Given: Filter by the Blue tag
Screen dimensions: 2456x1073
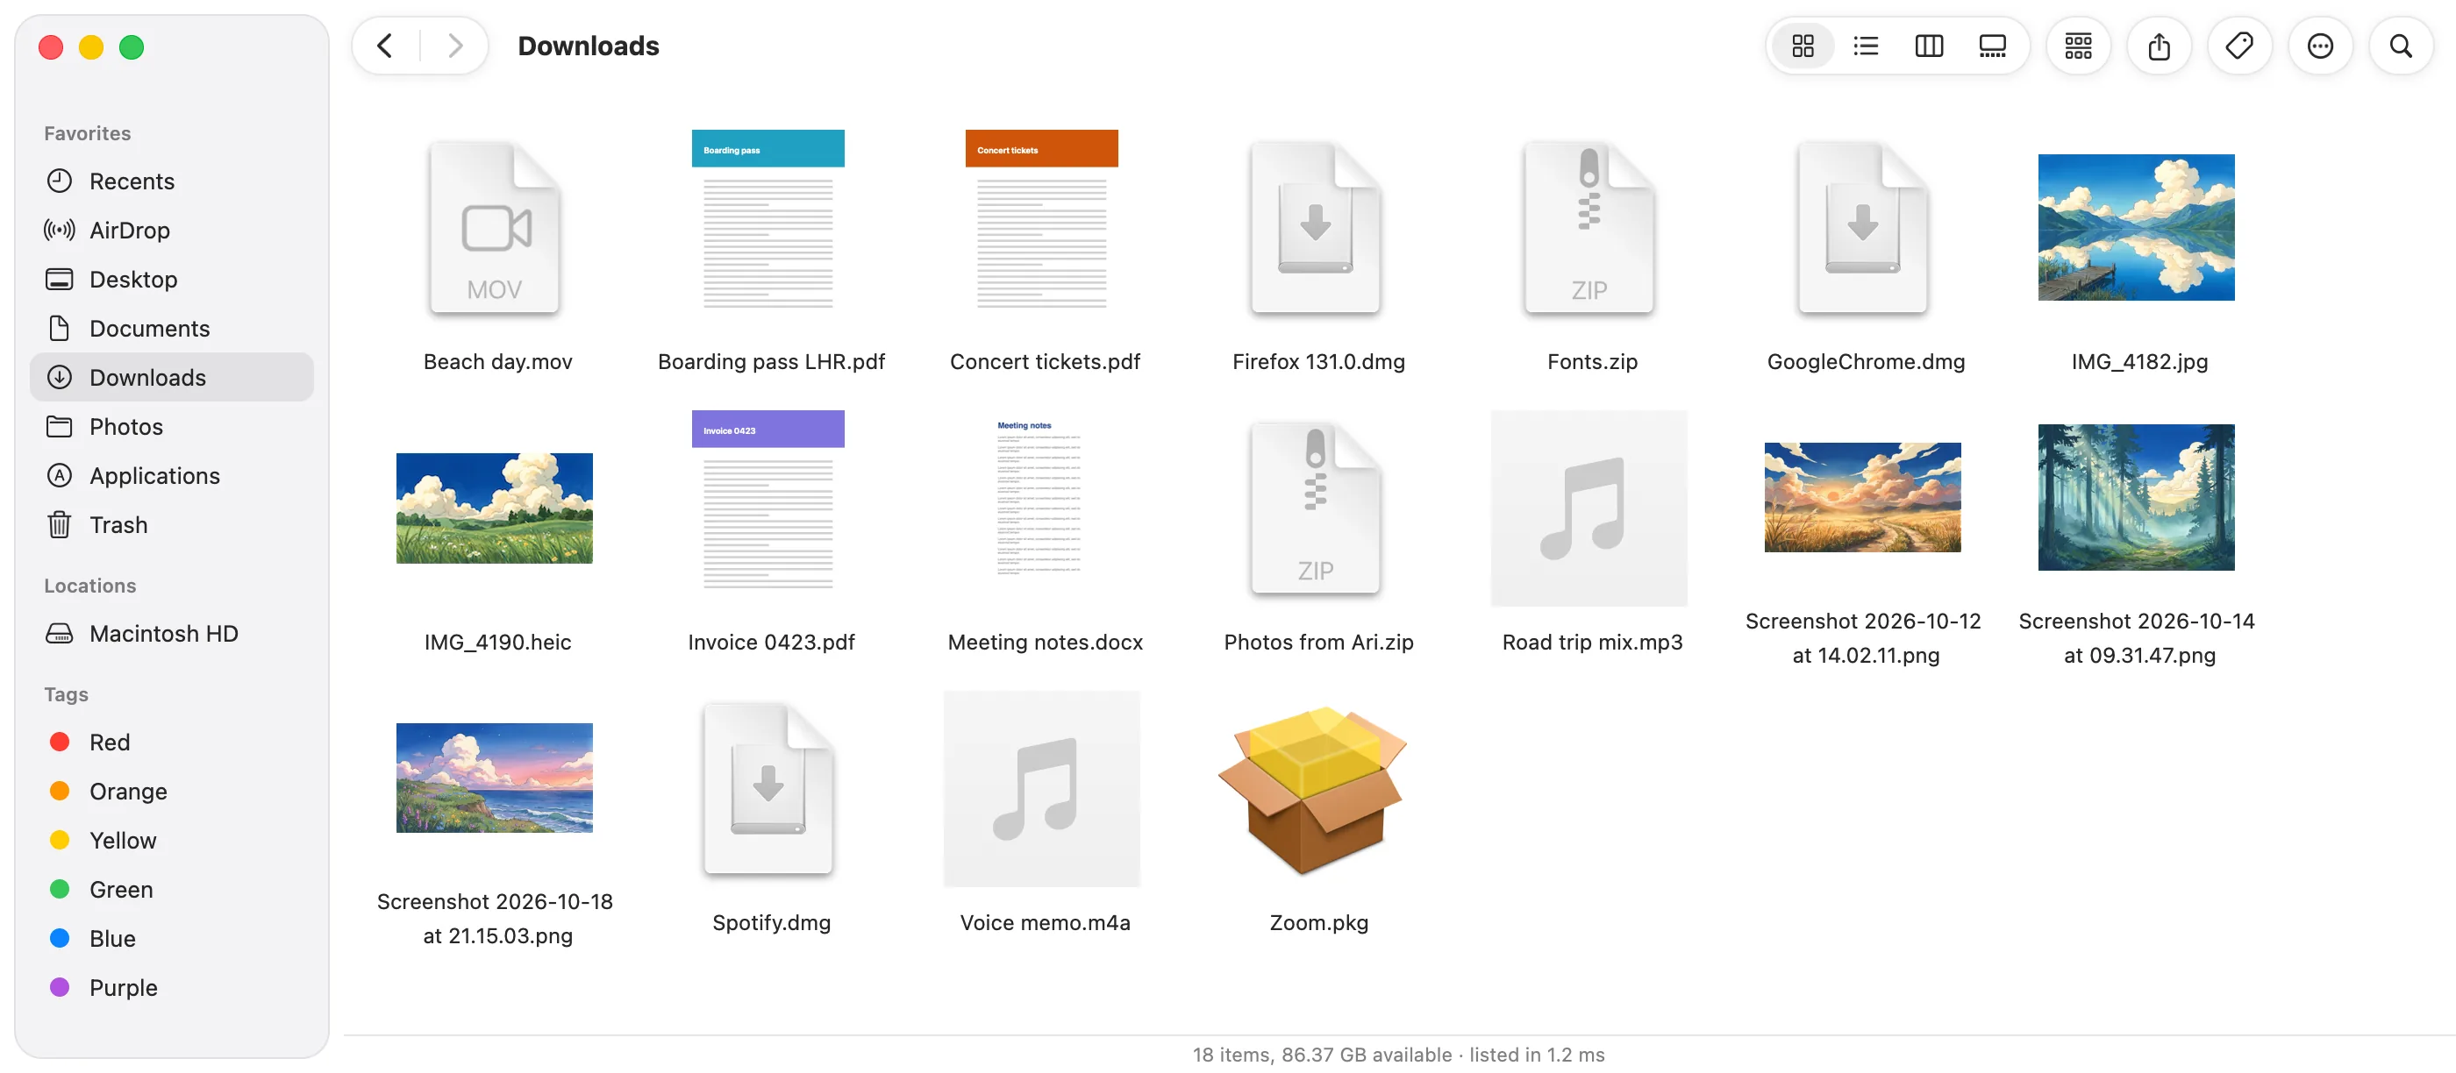Looking at the screenshot, I should 172,938.
